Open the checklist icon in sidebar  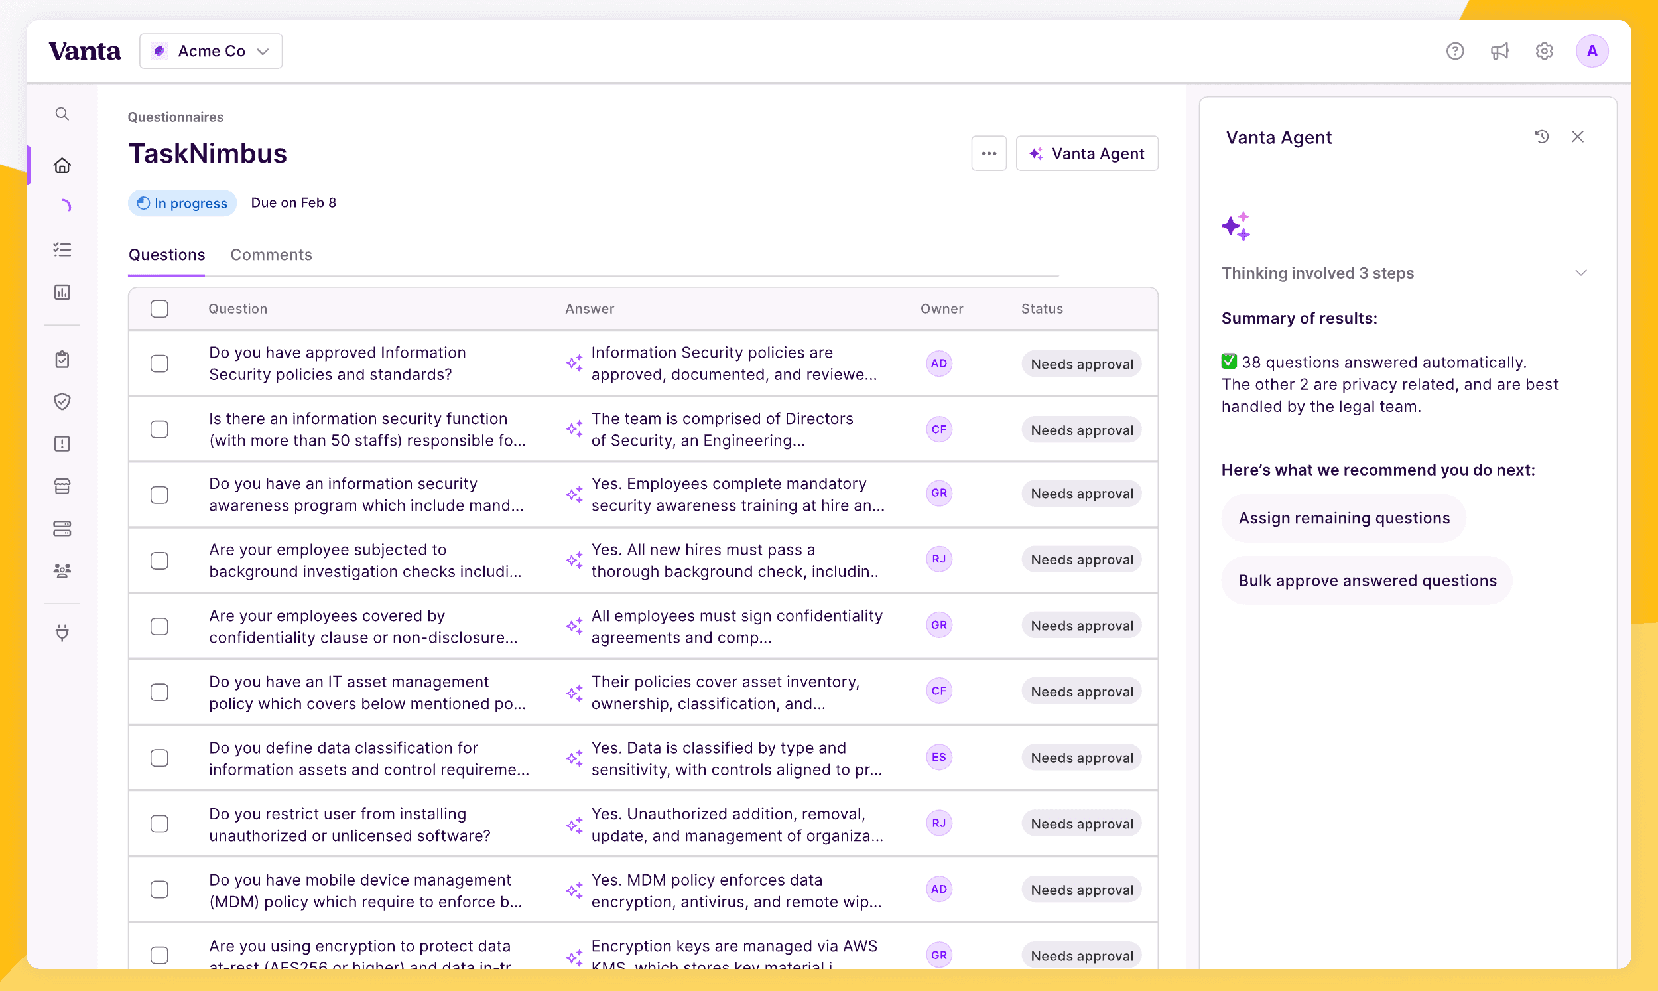(x=62, y=250)
